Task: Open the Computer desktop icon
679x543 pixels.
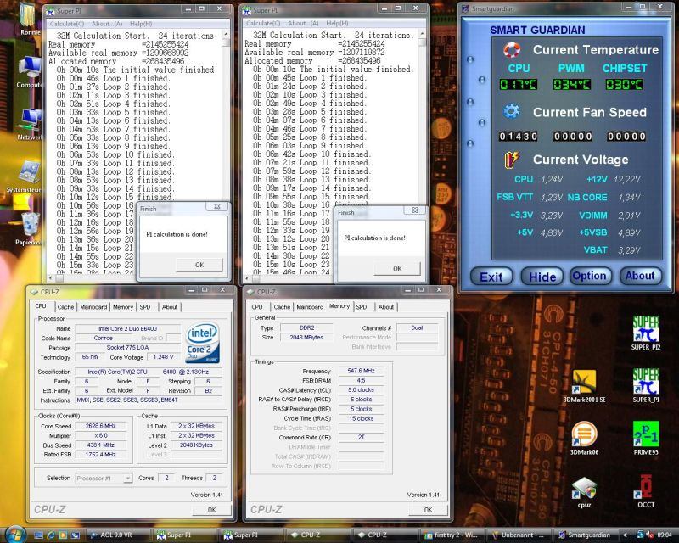Action: (30, 72)
